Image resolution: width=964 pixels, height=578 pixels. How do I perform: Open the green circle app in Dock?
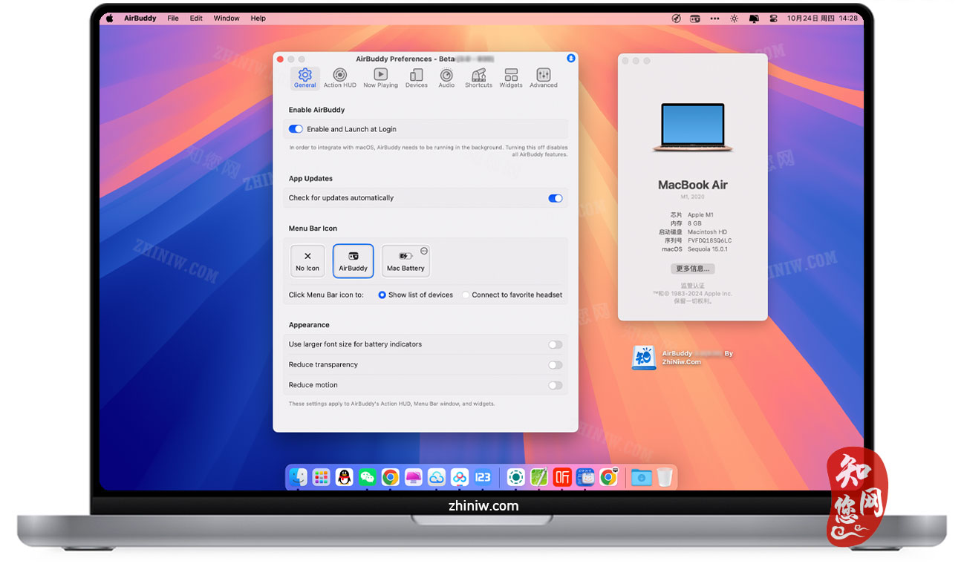tap(516, 477)
